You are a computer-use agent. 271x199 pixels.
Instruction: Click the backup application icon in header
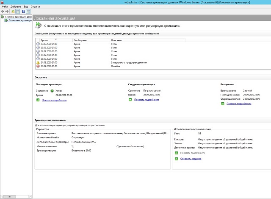pos(39,25)
